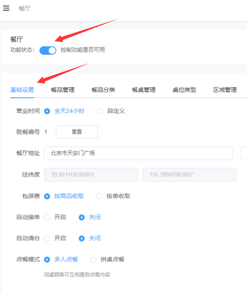Choose 多人点餐 ordering mode

pos(61,259)
